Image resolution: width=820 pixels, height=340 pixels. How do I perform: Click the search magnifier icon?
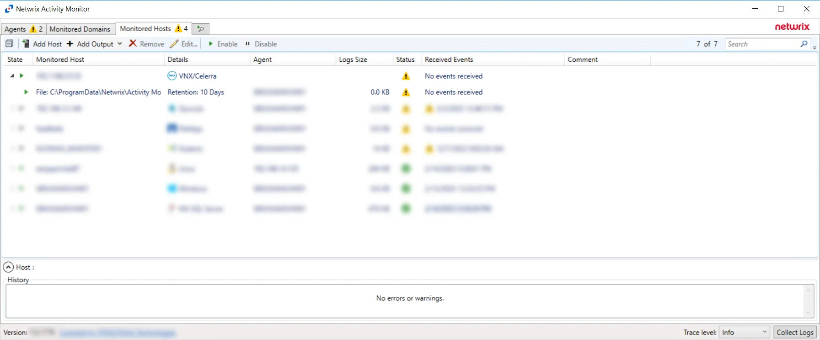804,44
